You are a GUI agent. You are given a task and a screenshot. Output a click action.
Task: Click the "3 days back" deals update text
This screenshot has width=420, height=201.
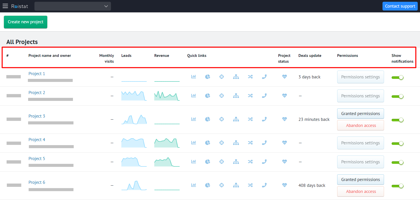pos(309,77)
